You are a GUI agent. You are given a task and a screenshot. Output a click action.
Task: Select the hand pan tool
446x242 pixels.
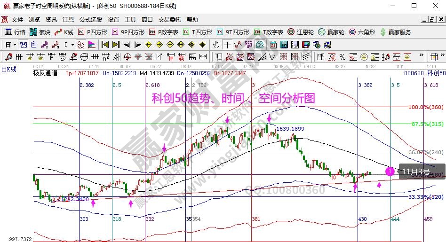coord(216,45)
